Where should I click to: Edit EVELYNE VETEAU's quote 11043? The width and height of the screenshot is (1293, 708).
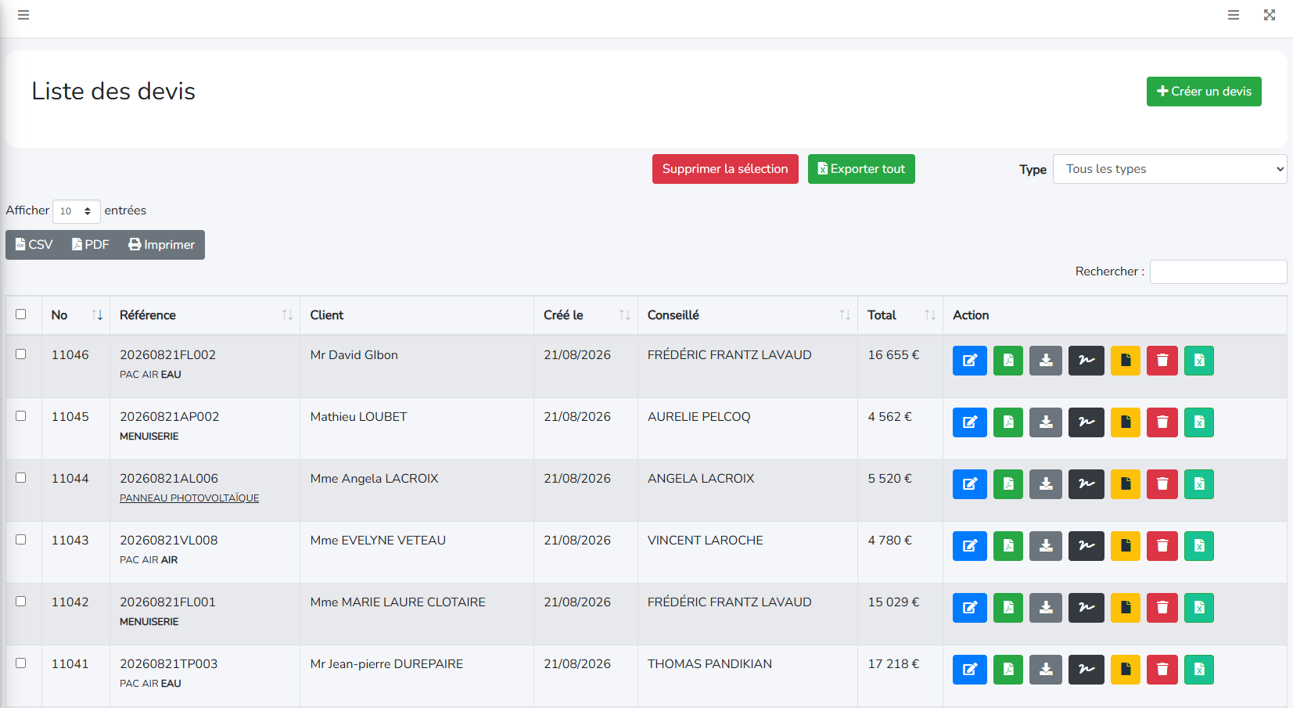tap(970, 546)
